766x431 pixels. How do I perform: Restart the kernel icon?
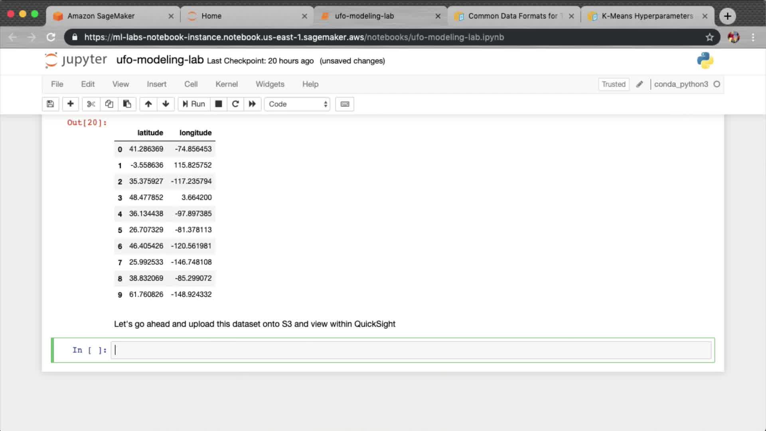(x=235, y=104)
